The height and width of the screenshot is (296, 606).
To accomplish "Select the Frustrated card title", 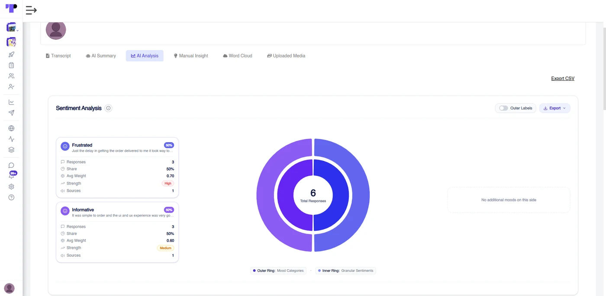I will coord(82,145).
